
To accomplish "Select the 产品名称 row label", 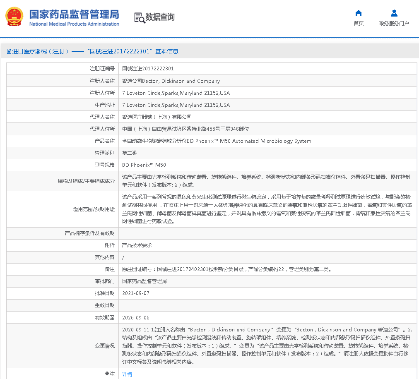I will (x=104, y=141).
